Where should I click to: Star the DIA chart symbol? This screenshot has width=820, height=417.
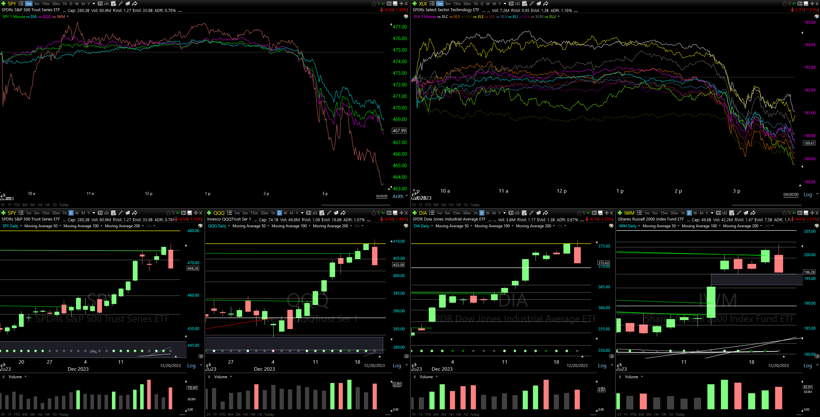click(579, 213)
